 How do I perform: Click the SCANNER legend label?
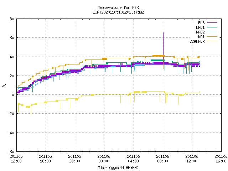[x=197, y=41]
